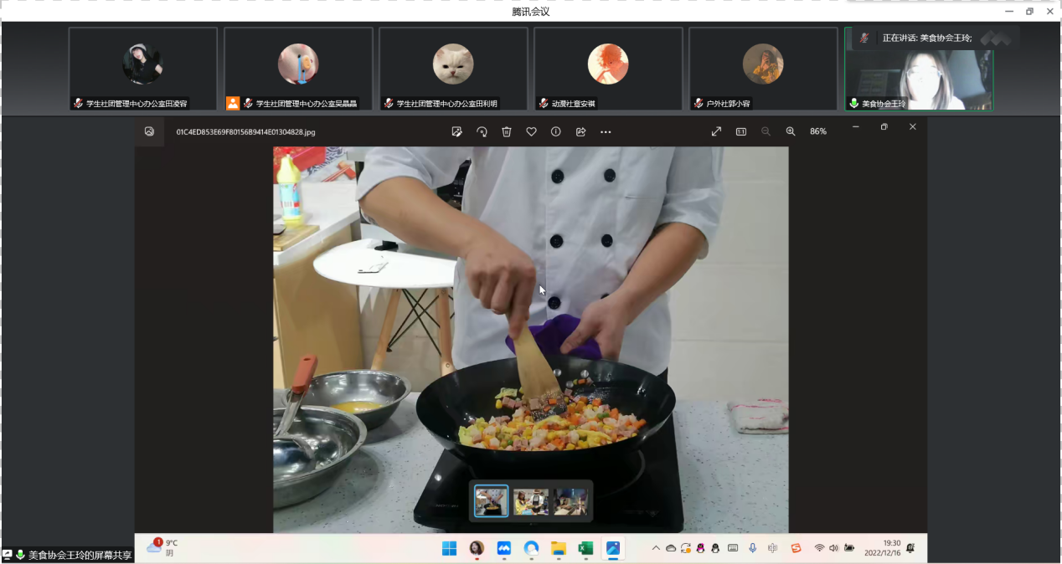Click the 86% zoom level indicator

pyautogui.click(x=818, y=131)
